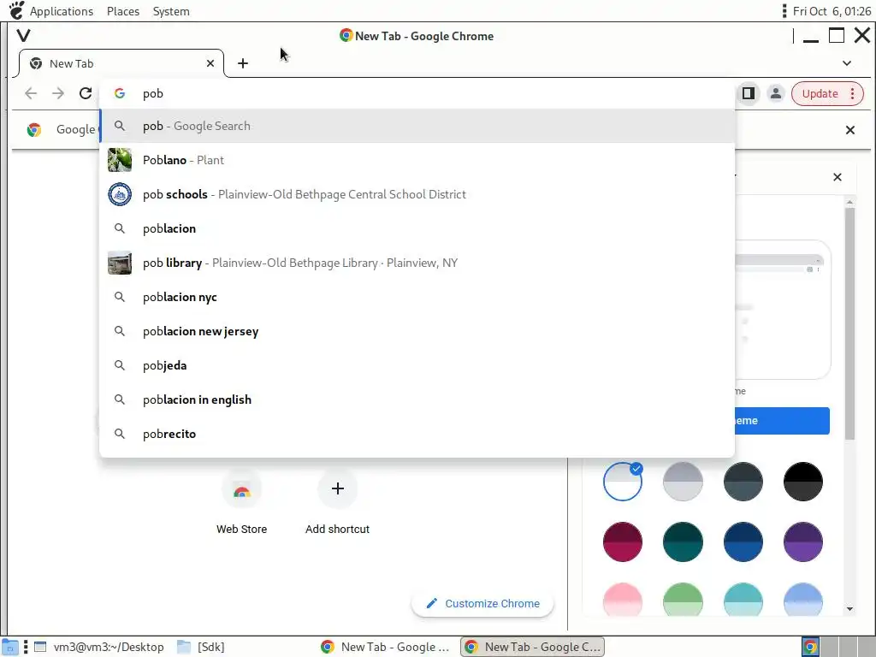
Task: Reload the page with the refresh icon
Action: coord(86,93)
